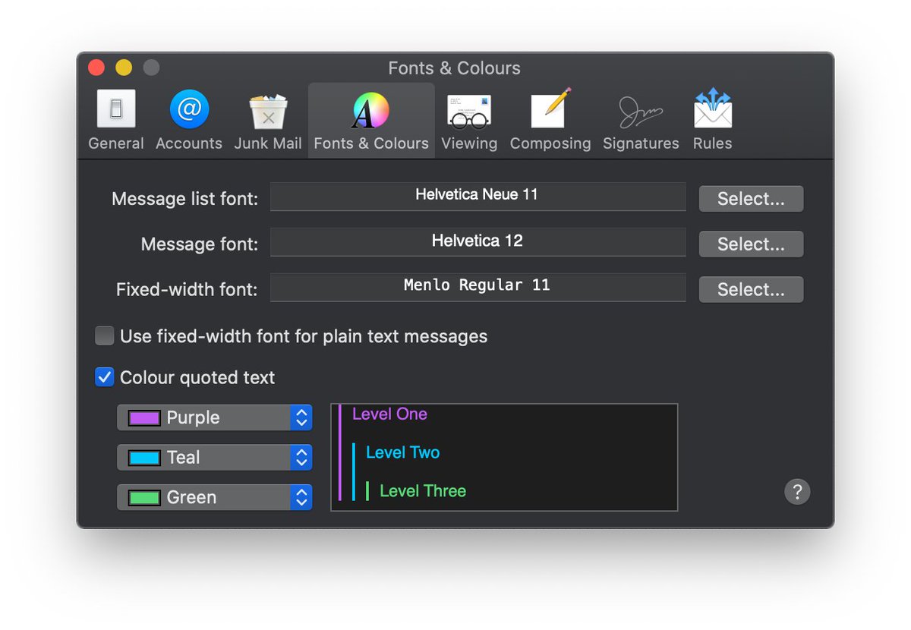911x630 pixels.
Task: Select font for Message list font
Action: click(751, 199)
